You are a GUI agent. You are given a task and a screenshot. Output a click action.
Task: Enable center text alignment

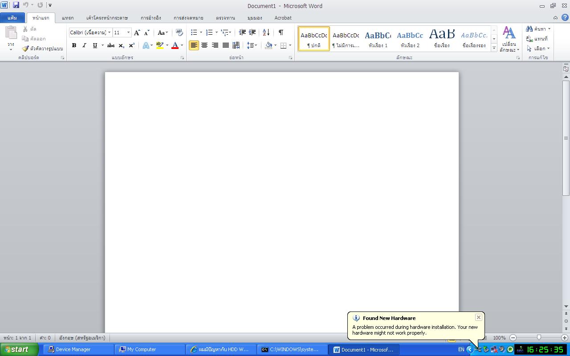[204, 45]
